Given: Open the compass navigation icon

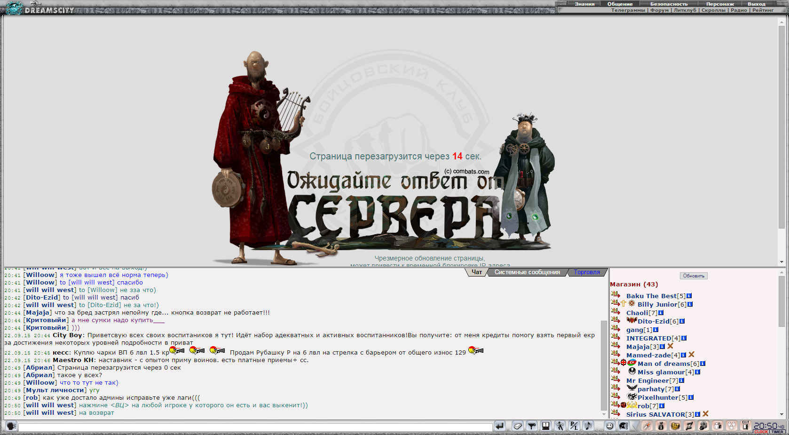Looking at the screenshot, I should click(x=647, y=426).
